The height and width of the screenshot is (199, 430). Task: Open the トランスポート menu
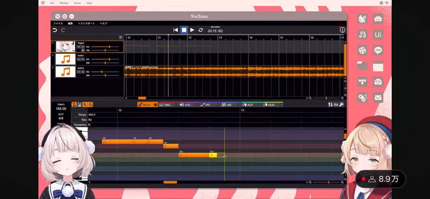(x=86, y=23)
